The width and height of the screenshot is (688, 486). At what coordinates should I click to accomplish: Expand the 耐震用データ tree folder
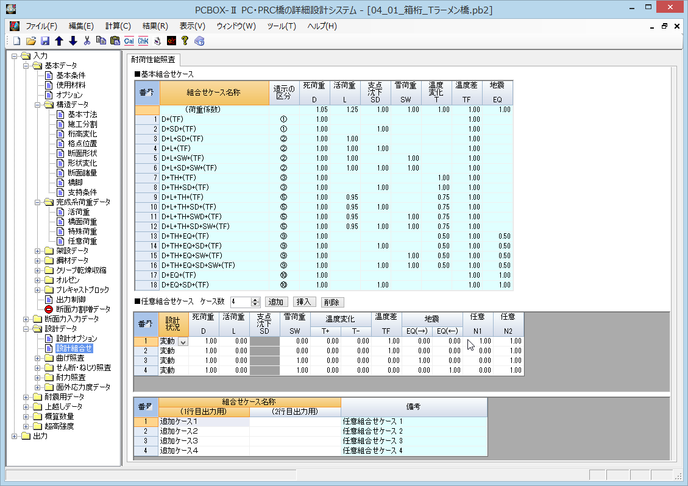tap(26, 397)
